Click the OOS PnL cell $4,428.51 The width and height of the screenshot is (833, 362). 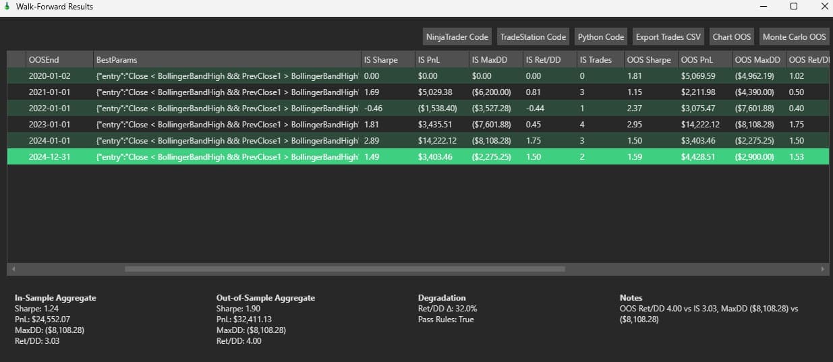click(x=698, y=157)
